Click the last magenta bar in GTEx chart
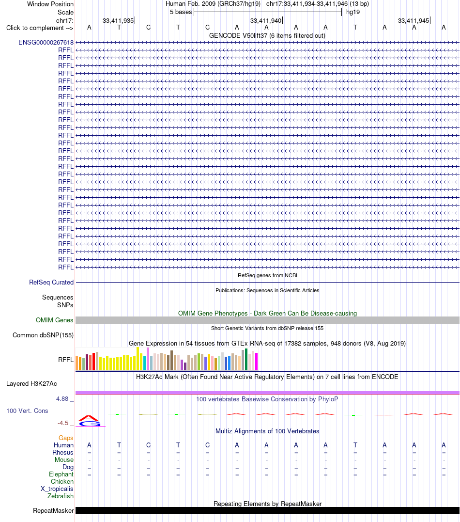Image resolution: width=460 pixels, height=522 pixels. tap(257, 362)
